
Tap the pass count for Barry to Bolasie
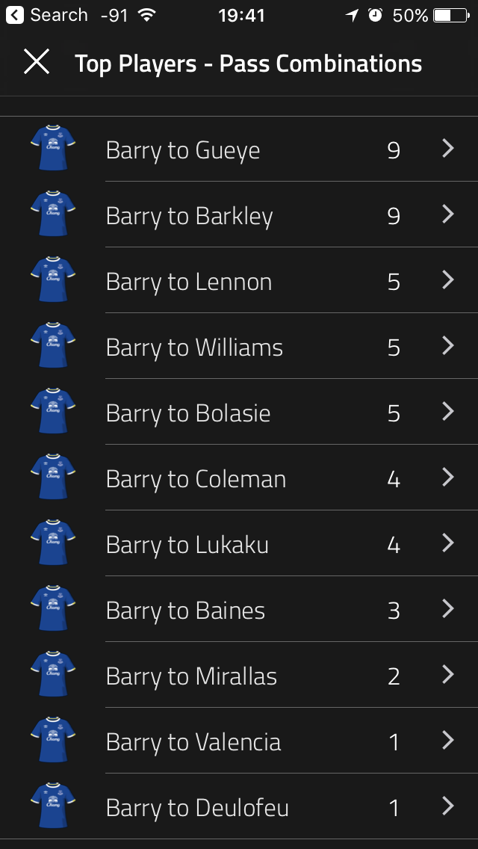coord(394,413)
